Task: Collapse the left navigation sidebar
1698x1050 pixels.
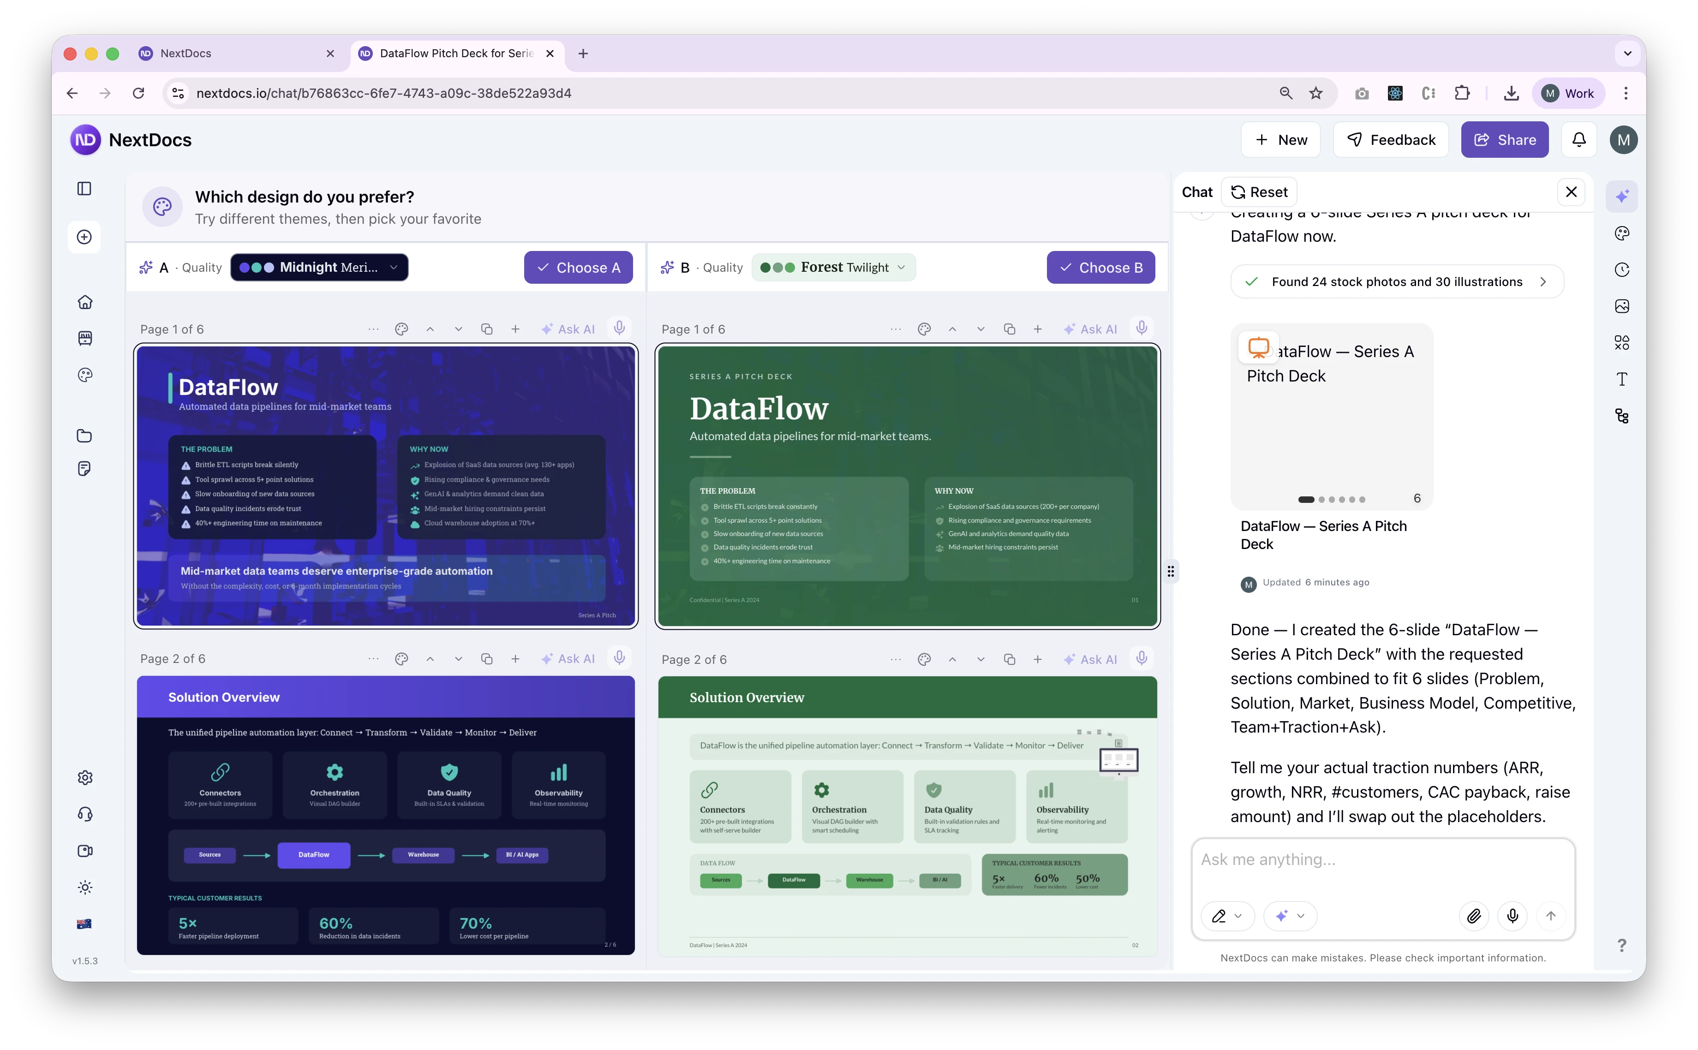Action: tap(85, 188)
